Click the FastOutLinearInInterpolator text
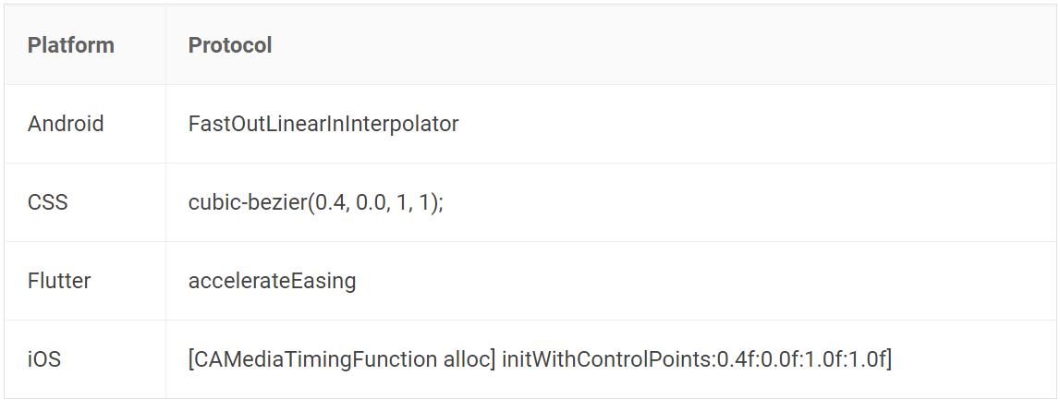1060x400 pixels. point(323,124)
